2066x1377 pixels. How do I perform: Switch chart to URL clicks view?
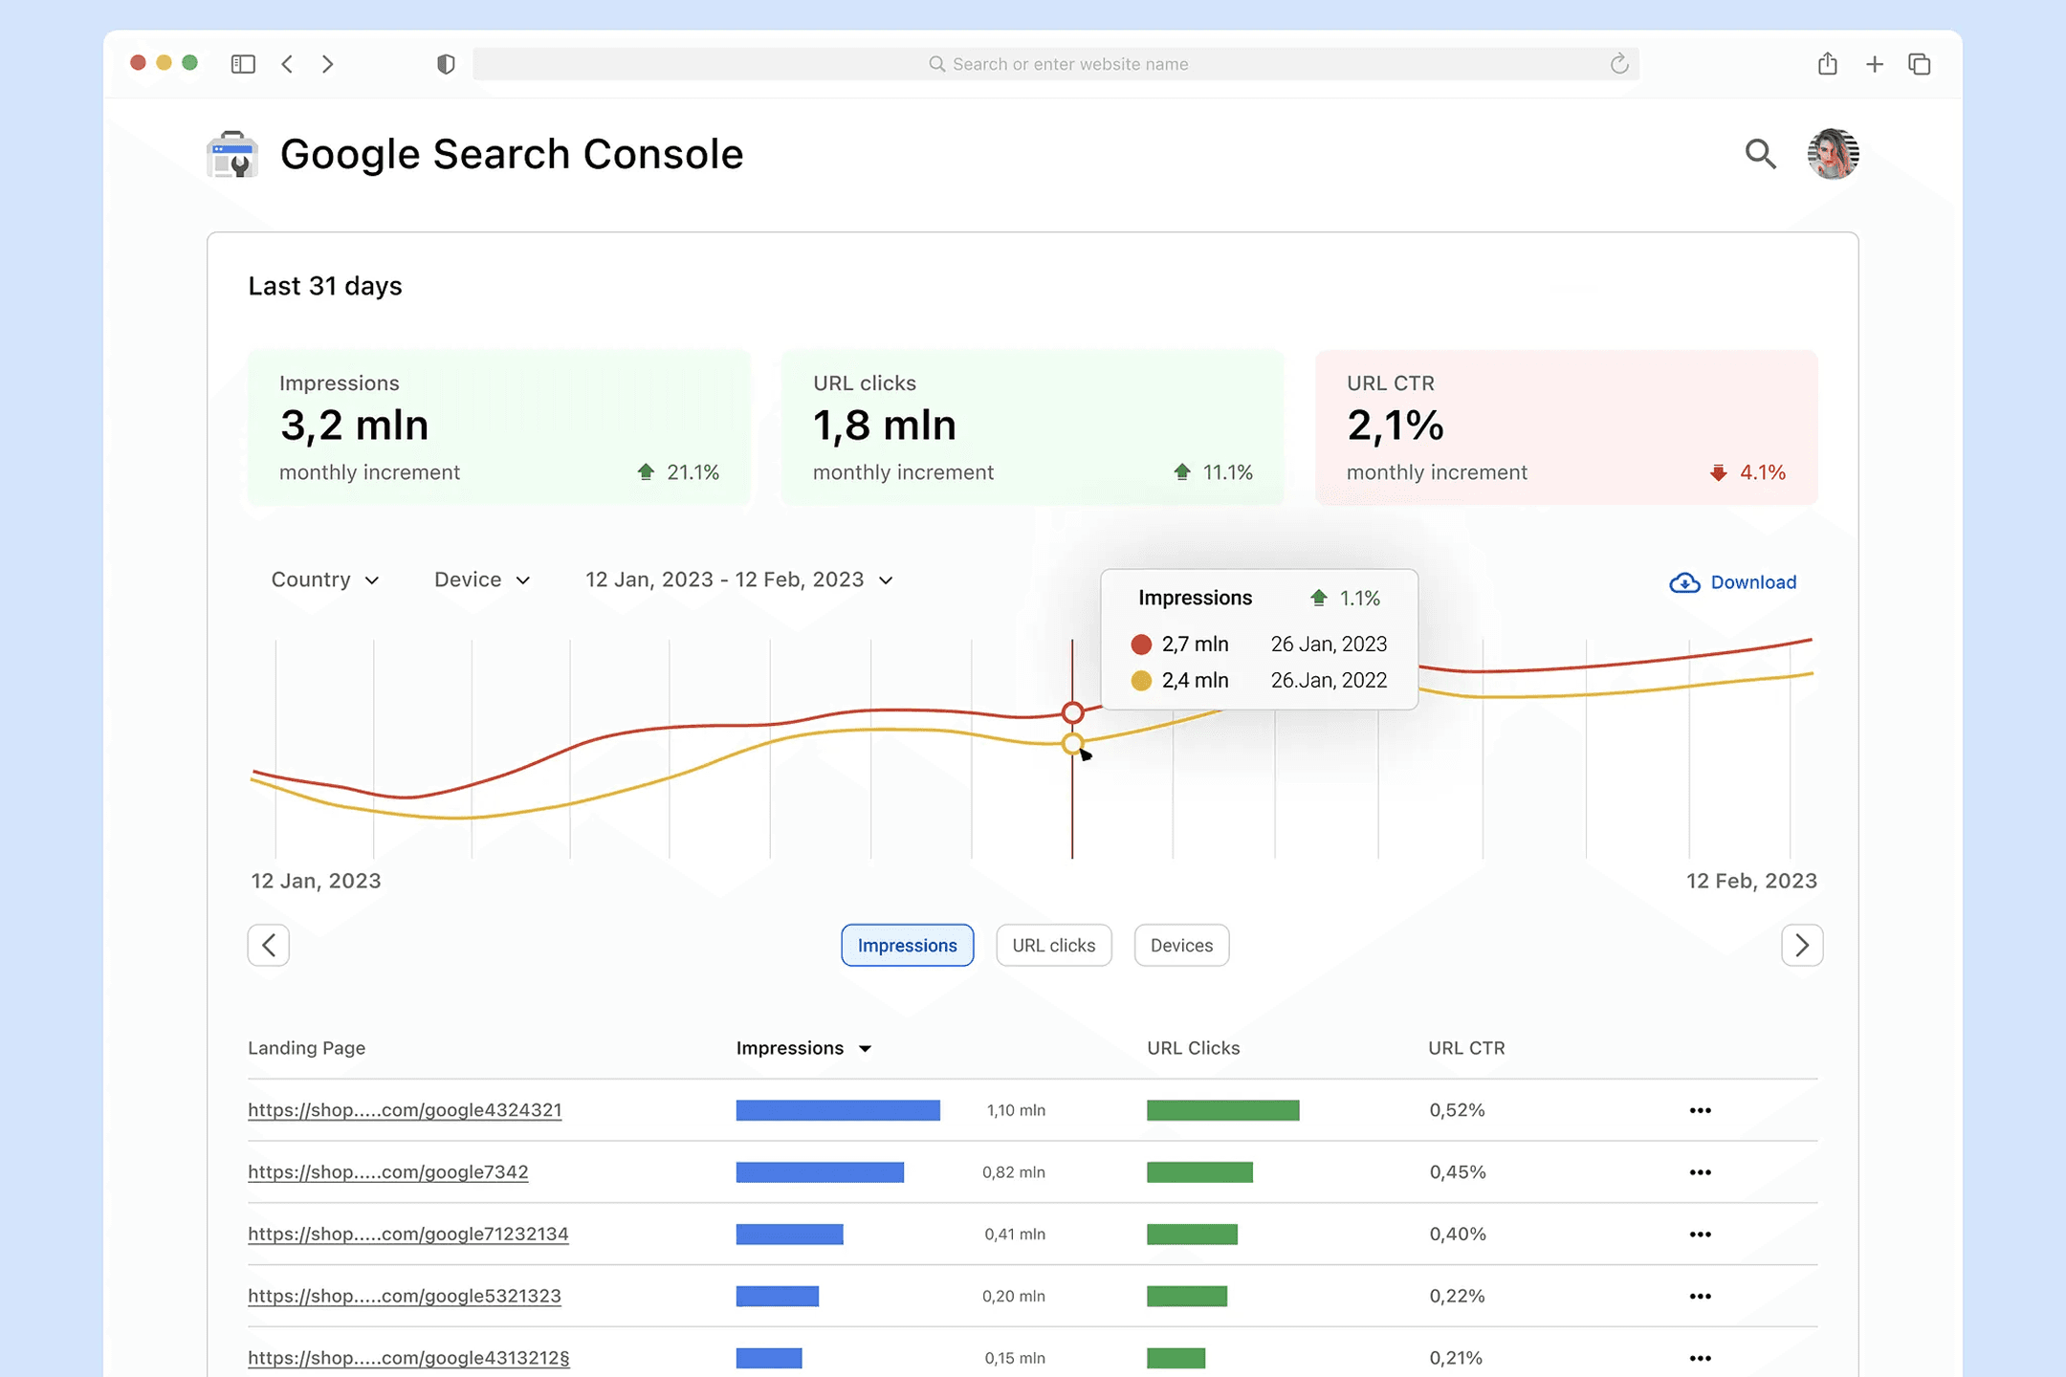(x=1053, y=945)
